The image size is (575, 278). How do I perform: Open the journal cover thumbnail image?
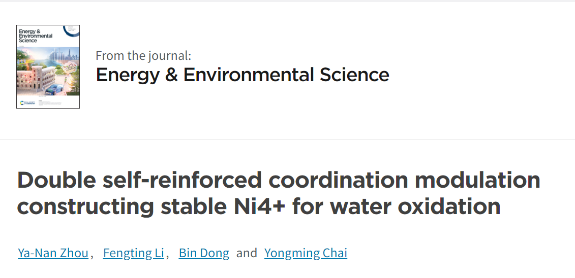[48, 66]
